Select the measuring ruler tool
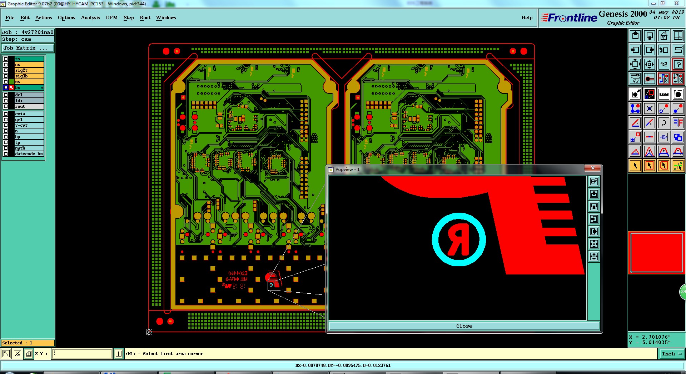Image resolution: width=686 pixels, height=374 pixels. [x=664, y=94]
